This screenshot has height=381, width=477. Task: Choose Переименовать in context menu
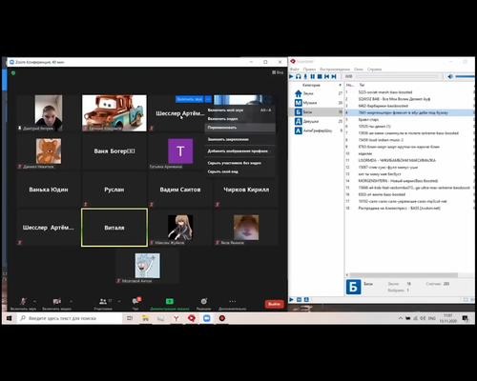(240, 128)
